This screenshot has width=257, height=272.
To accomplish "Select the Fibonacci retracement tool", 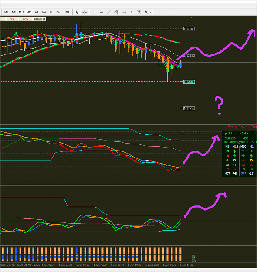I will coord(124,12).
